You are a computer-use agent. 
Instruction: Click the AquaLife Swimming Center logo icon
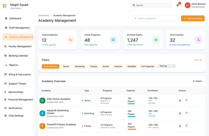42,113
